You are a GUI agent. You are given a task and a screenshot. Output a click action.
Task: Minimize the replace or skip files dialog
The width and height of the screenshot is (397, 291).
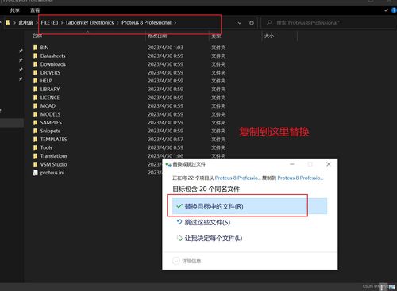click(292, 164)
